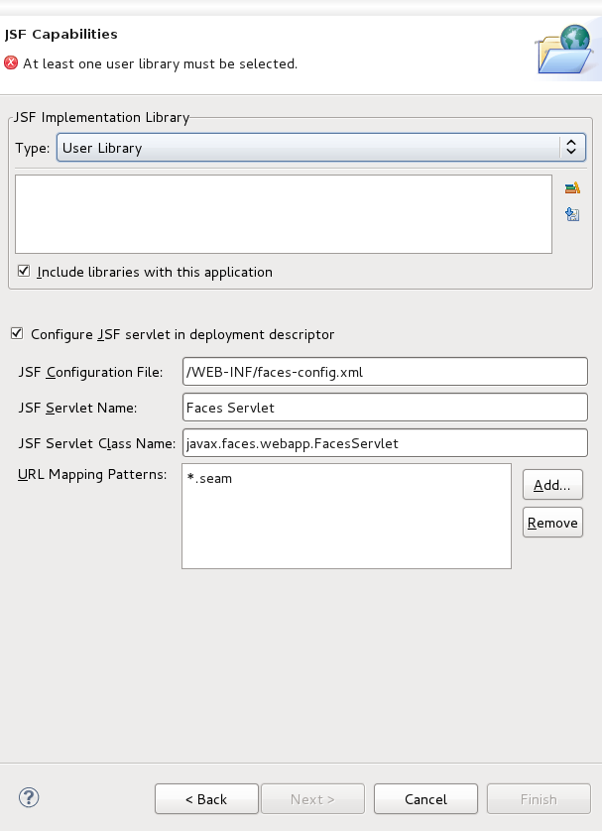Image resolution: width=602 pixels, height=831 pixels.
Task: Go to the previous page with Back
Action: tap(206, 799)
